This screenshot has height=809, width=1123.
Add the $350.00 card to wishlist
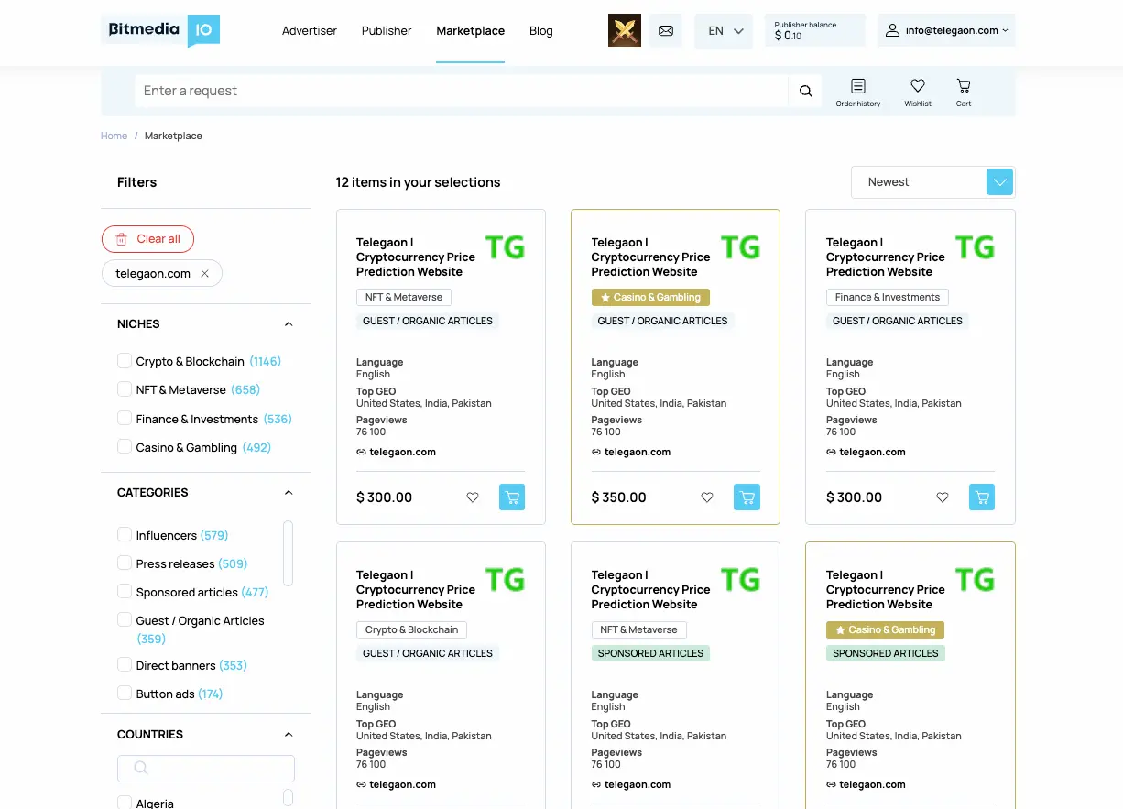(x=707, y=497)
